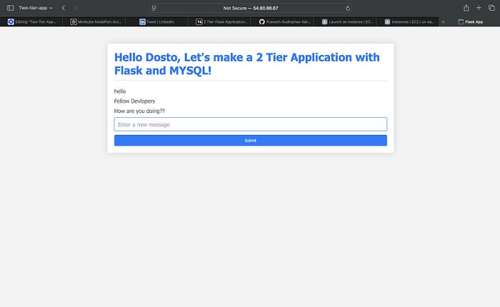Submit the message with Submit button
This screenshot has height=307, width=500.
pos(251,140)
